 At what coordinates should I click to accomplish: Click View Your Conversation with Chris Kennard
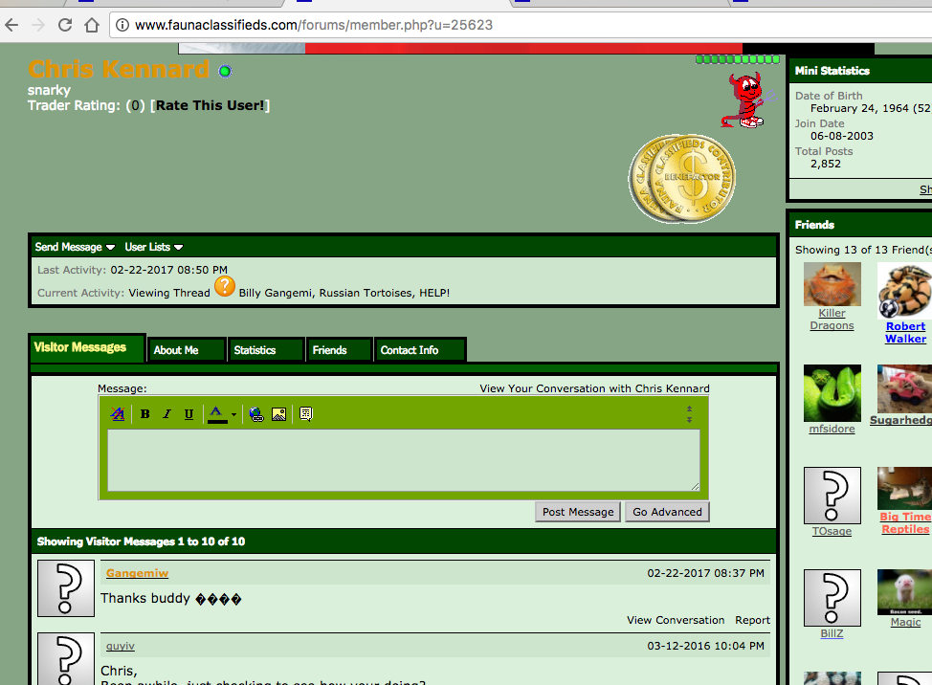[594, 388]
